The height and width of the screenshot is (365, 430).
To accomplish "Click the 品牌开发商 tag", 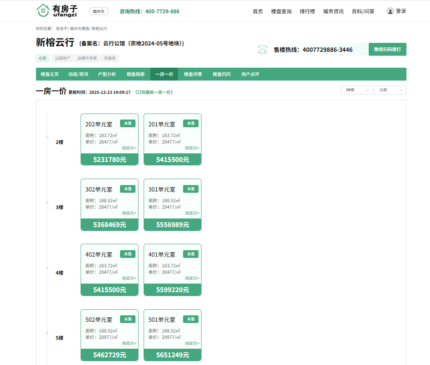I will [87, 58].
